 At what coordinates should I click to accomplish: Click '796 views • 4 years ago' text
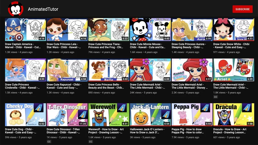(x=102, y=52)
